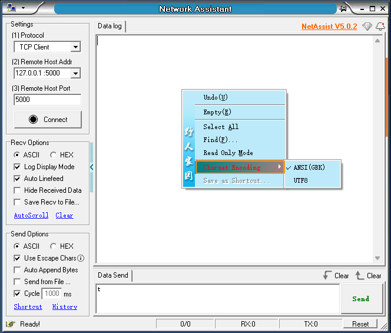391x333 pixels.
Task: Click the Escape Chars info icon
Action: click(x=81, y=258)
